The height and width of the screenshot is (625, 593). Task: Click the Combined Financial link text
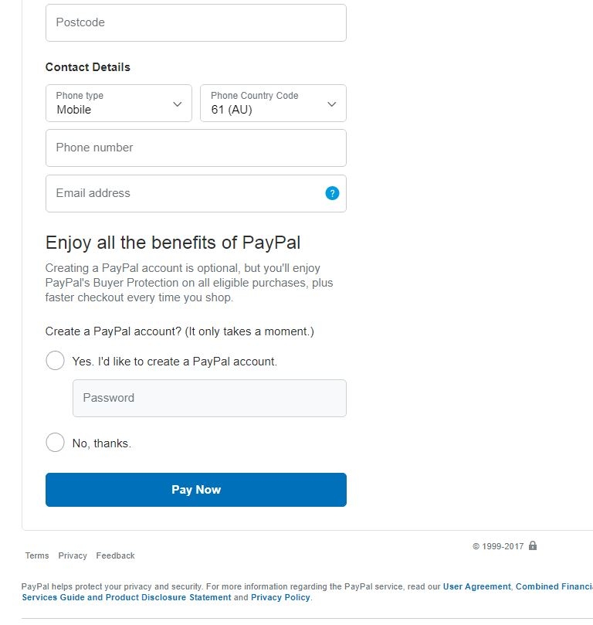click(x=554, y=586)
